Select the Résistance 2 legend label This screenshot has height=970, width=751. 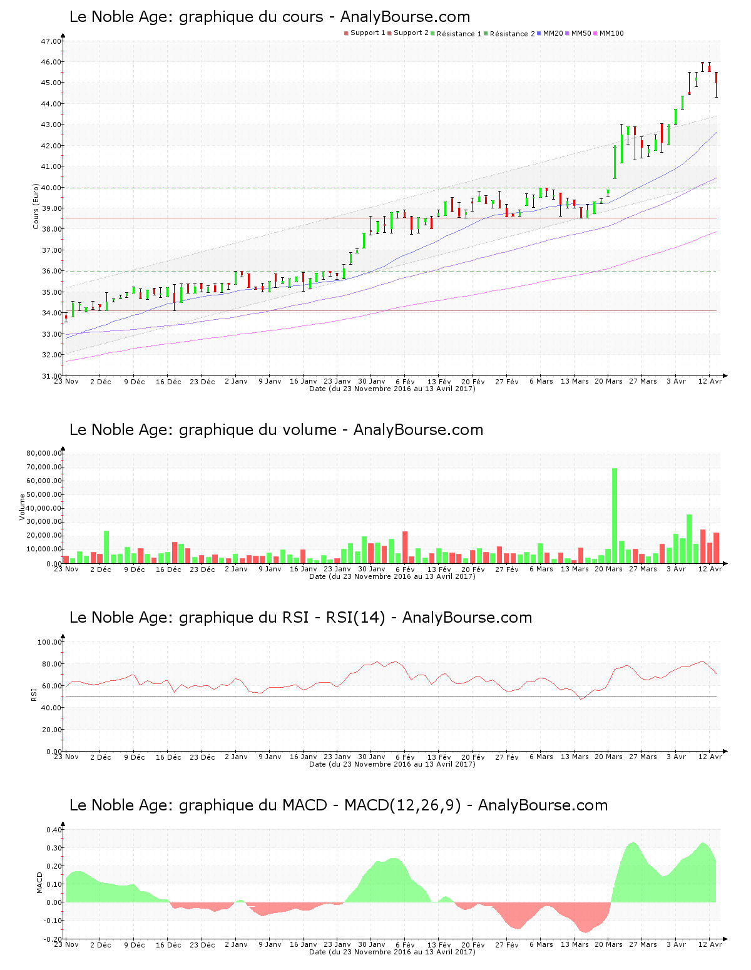[513, 33]
